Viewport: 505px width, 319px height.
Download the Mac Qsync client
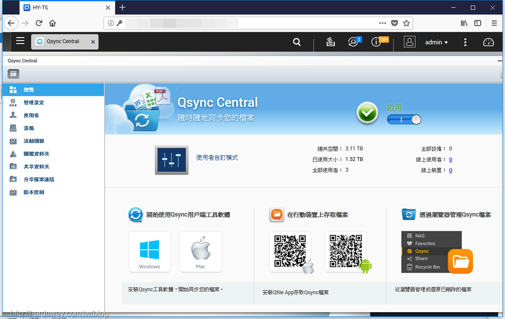coord(201,252)
